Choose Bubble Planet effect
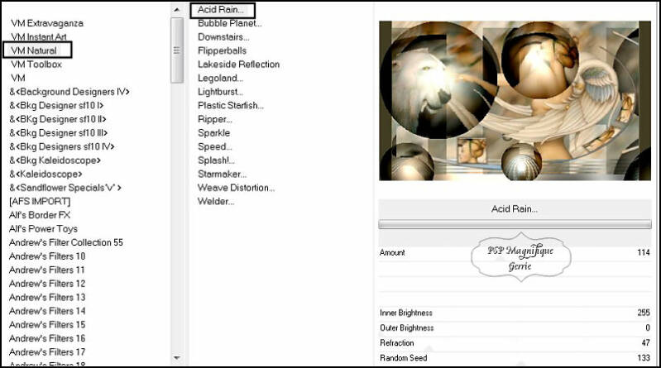Image resolution: width=661 pixels, height=368 pixels. click(x=230, y=23)
